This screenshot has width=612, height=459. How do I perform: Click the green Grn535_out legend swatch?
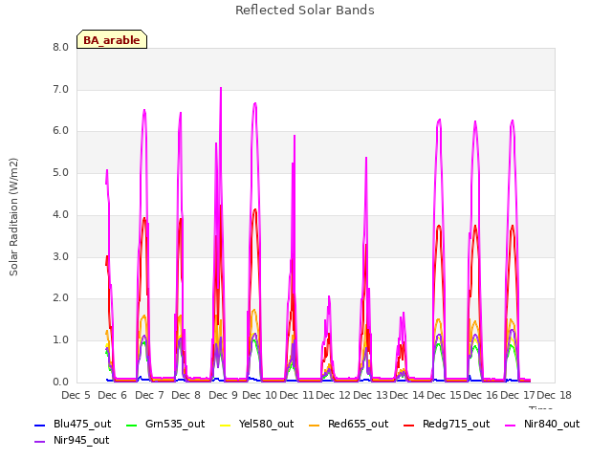pyautogui.click(x=132, y=425)
